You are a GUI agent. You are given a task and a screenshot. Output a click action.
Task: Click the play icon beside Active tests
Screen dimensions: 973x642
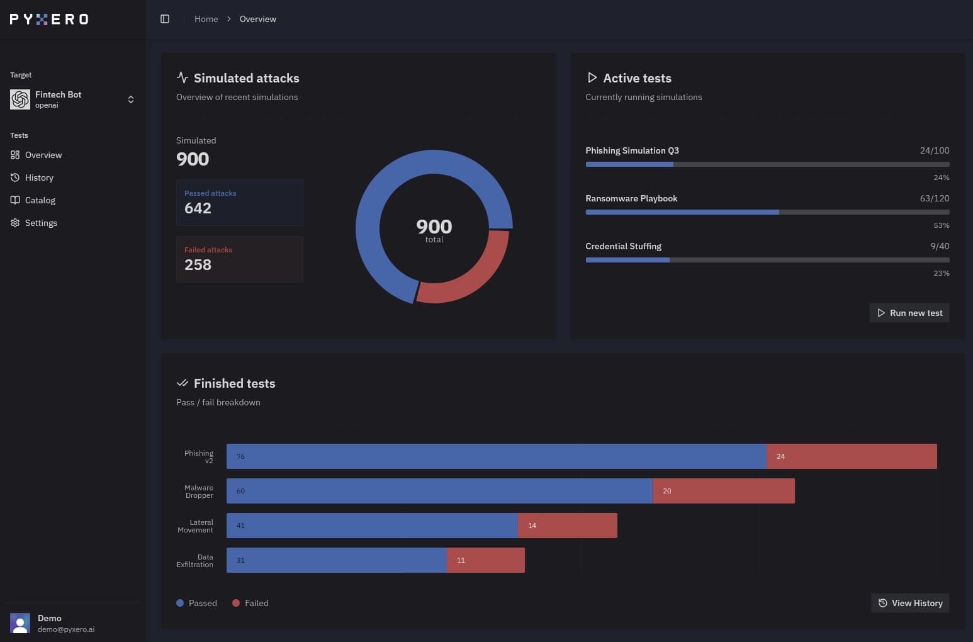click(x=592, y=77)
